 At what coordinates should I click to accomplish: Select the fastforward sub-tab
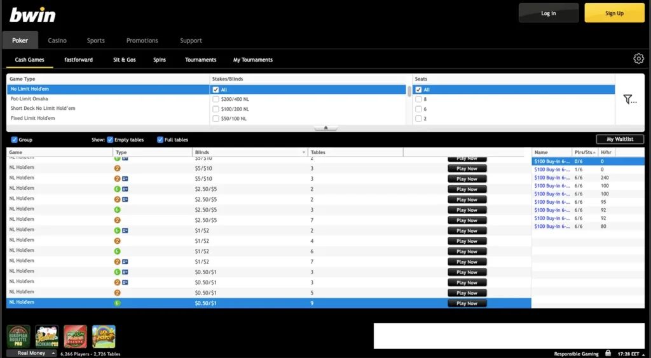point(78,60)
